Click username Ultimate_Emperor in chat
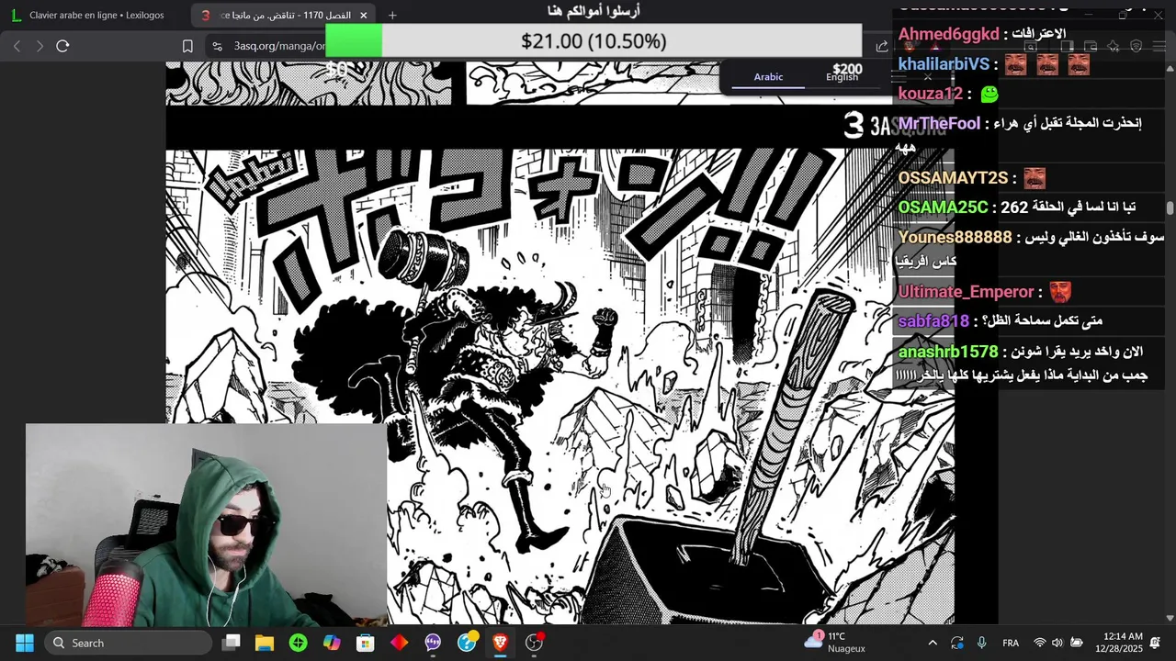The image size is (1176, 661). click(x=966, y=292)
